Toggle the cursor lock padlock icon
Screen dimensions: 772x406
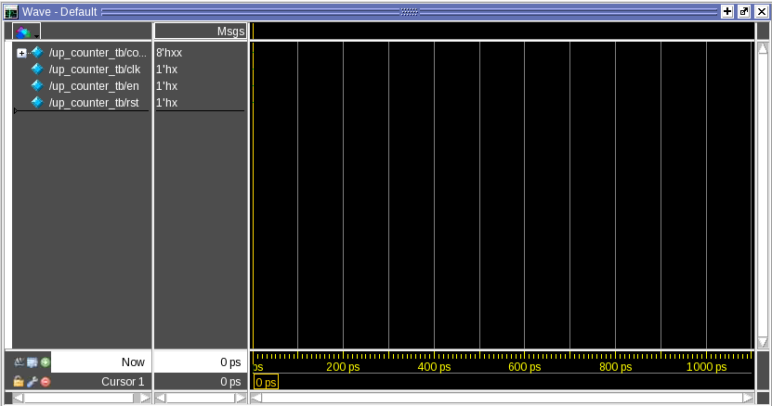tap(19, 381)
